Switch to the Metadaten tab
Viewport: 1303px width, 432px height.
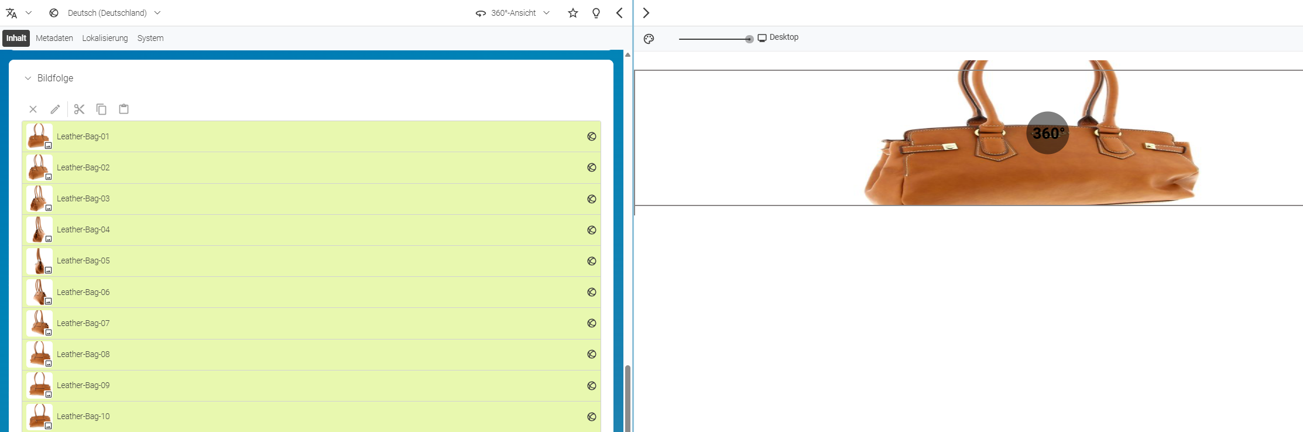click(x=54, y=38)
